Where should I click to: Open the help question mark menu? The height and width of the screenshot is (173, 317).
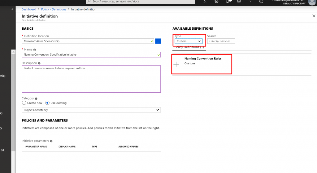pyautogui.click(x=250, y=2)
